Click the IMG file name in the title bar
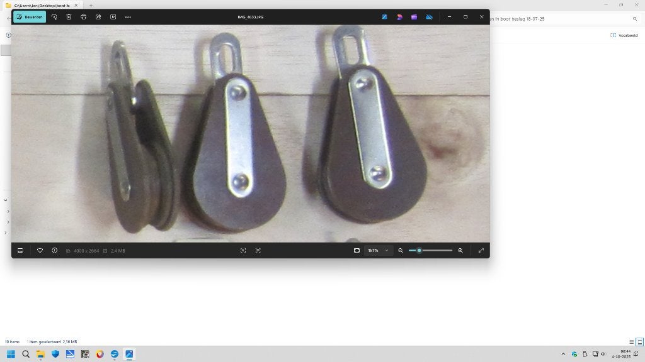Image resolution: width=645 pixels, height=362 pixels. 251,17
